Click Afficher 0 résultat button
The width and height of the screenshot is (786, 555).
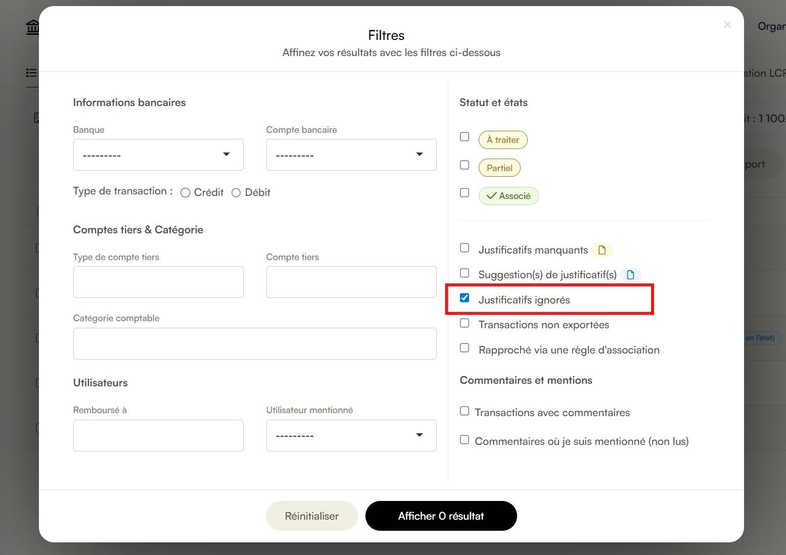(x=441, y=516)
